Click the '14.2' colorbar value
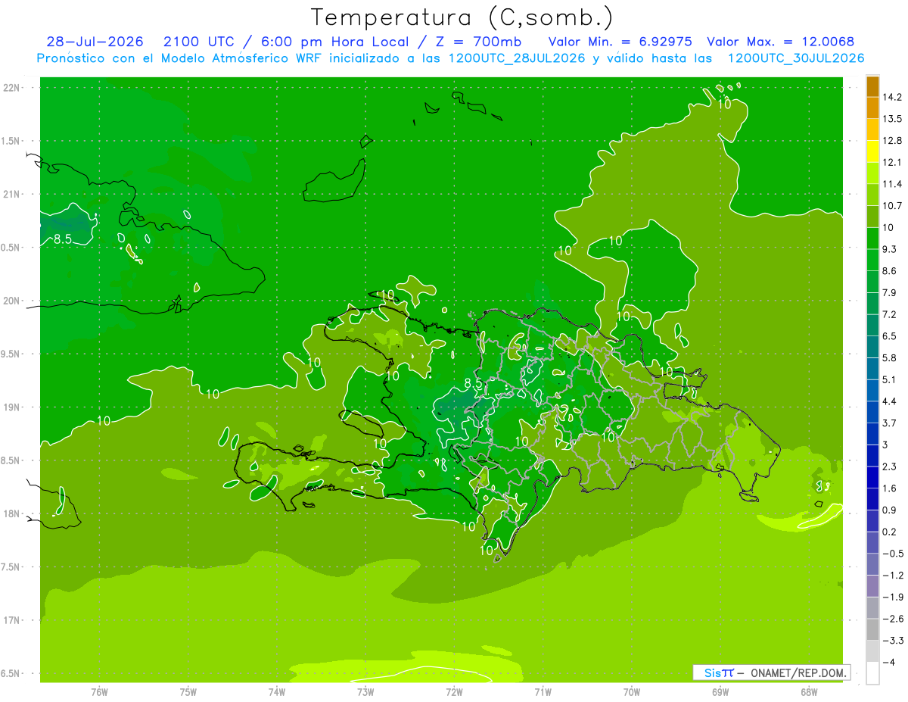This screenshot has width=908, height=702. 892,97
